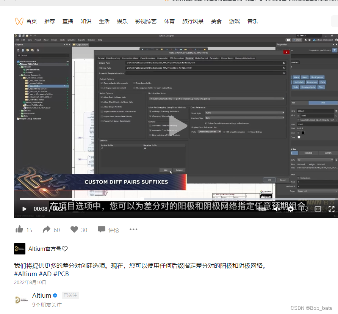Open video player settings gear
The height and width of the screenshot is (314, 338).
(x=290, y=209)
